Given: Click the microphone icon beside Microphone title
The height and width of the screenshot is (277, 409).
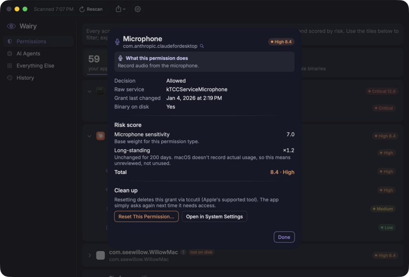Looking at the screenshot, I should [x=117, y=42].
